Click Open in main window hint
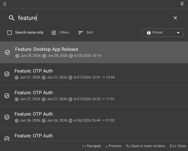The image size is (188, 151). pyautogui.click(x=146, y=146)
